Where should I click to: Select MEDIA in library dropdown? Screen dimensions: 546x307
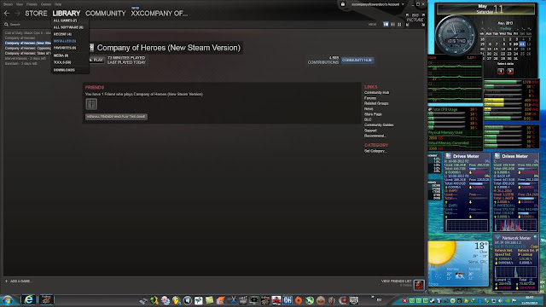coord(61,55)
